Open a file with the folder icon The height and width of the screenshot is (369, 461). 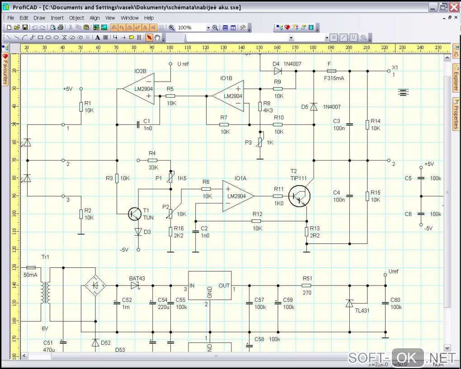pos(17,28)
